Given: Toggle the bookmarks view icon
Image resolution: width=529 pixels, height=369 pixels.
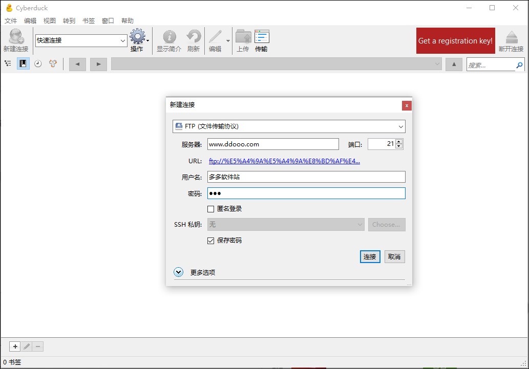Looking at the screenshot, I should coord(23,63).
